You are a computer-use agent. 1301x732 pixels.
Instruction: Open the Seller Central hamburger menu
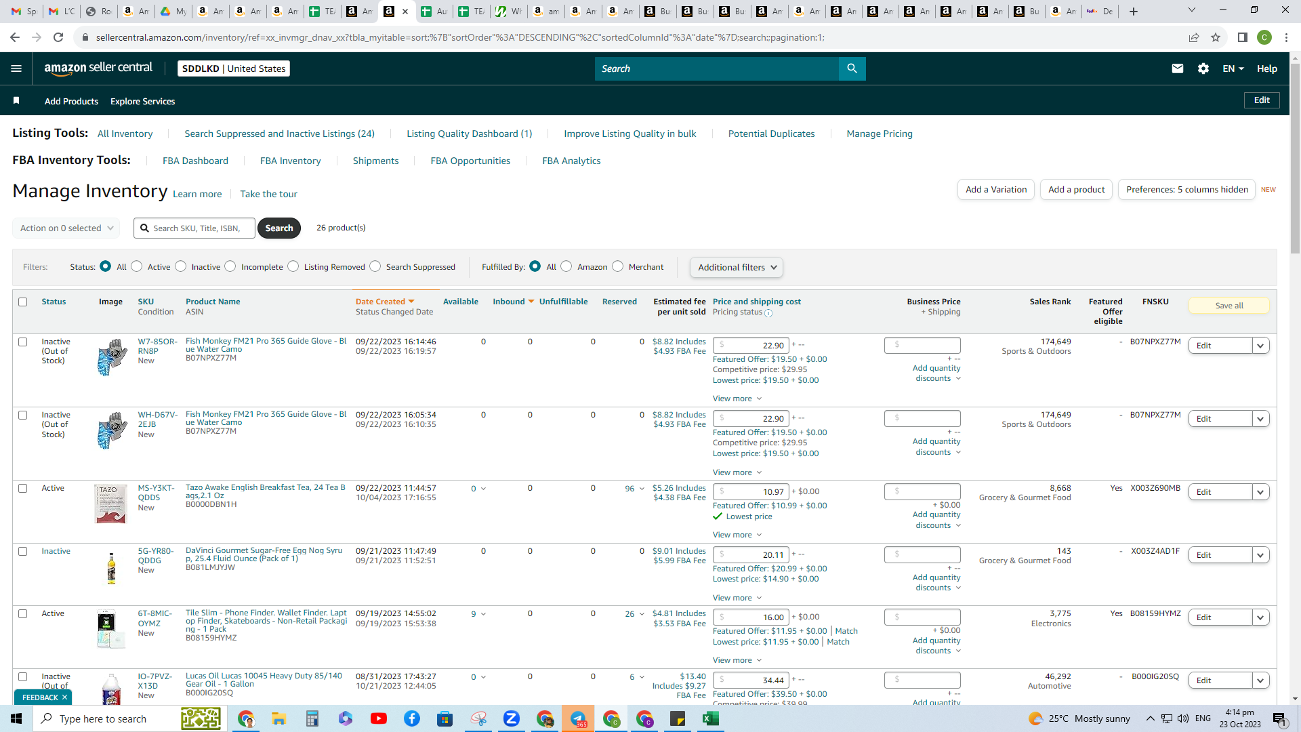[16, 68]
